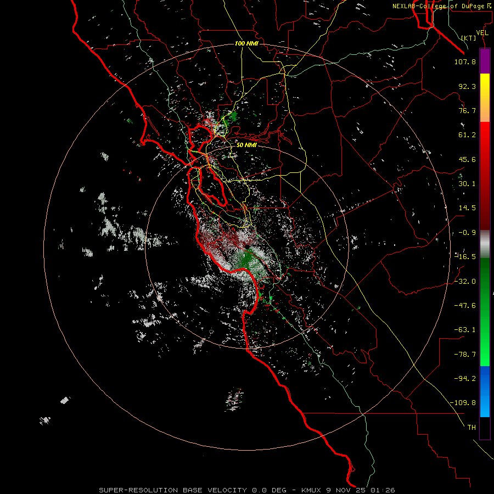494x494 pixels.
Task: Click the -47.6 scale value
Action: 465,306
